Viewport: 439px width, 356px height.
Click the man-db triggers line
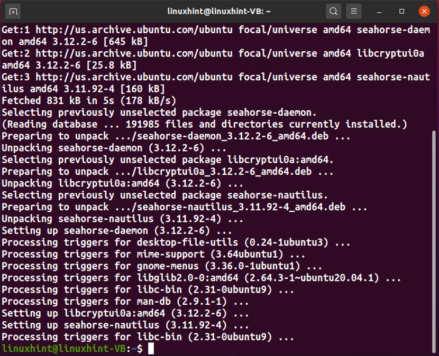pos(125,302)
